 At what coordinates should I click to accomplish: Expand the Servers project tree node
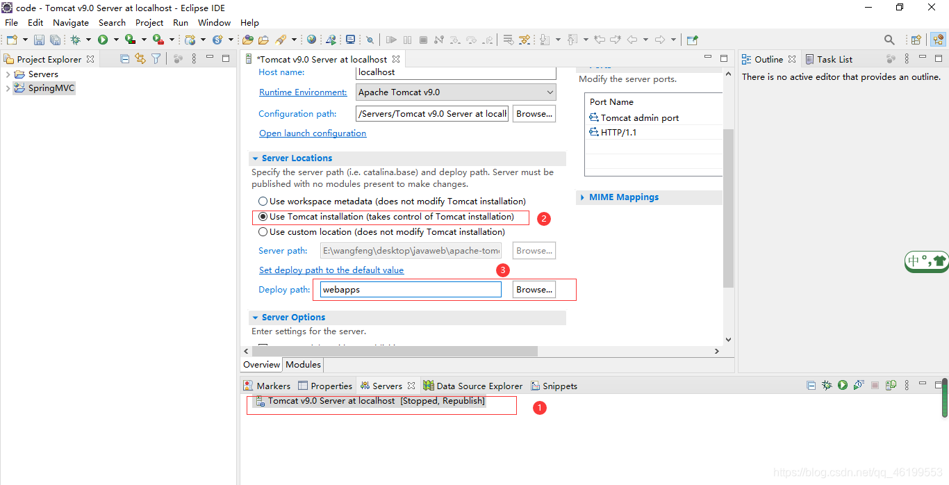click(x=8, y=74)
